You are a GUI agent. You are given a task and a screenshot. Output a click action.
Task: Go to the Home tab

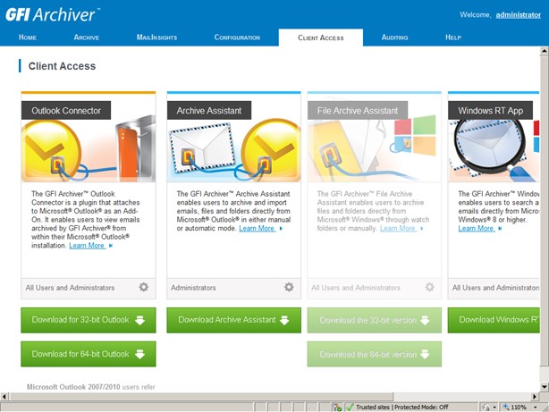(x=28, y=38)
